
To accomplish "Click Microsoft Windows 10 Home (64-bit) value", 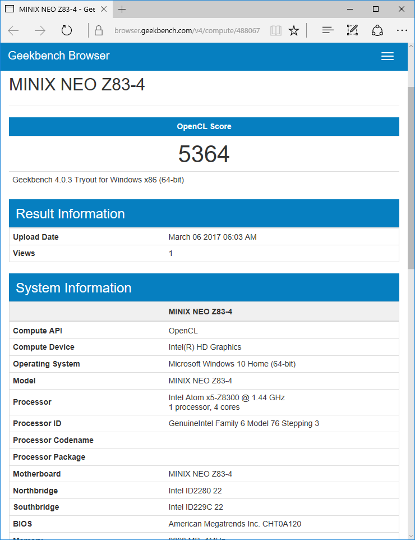I will (x=232, y=364).
